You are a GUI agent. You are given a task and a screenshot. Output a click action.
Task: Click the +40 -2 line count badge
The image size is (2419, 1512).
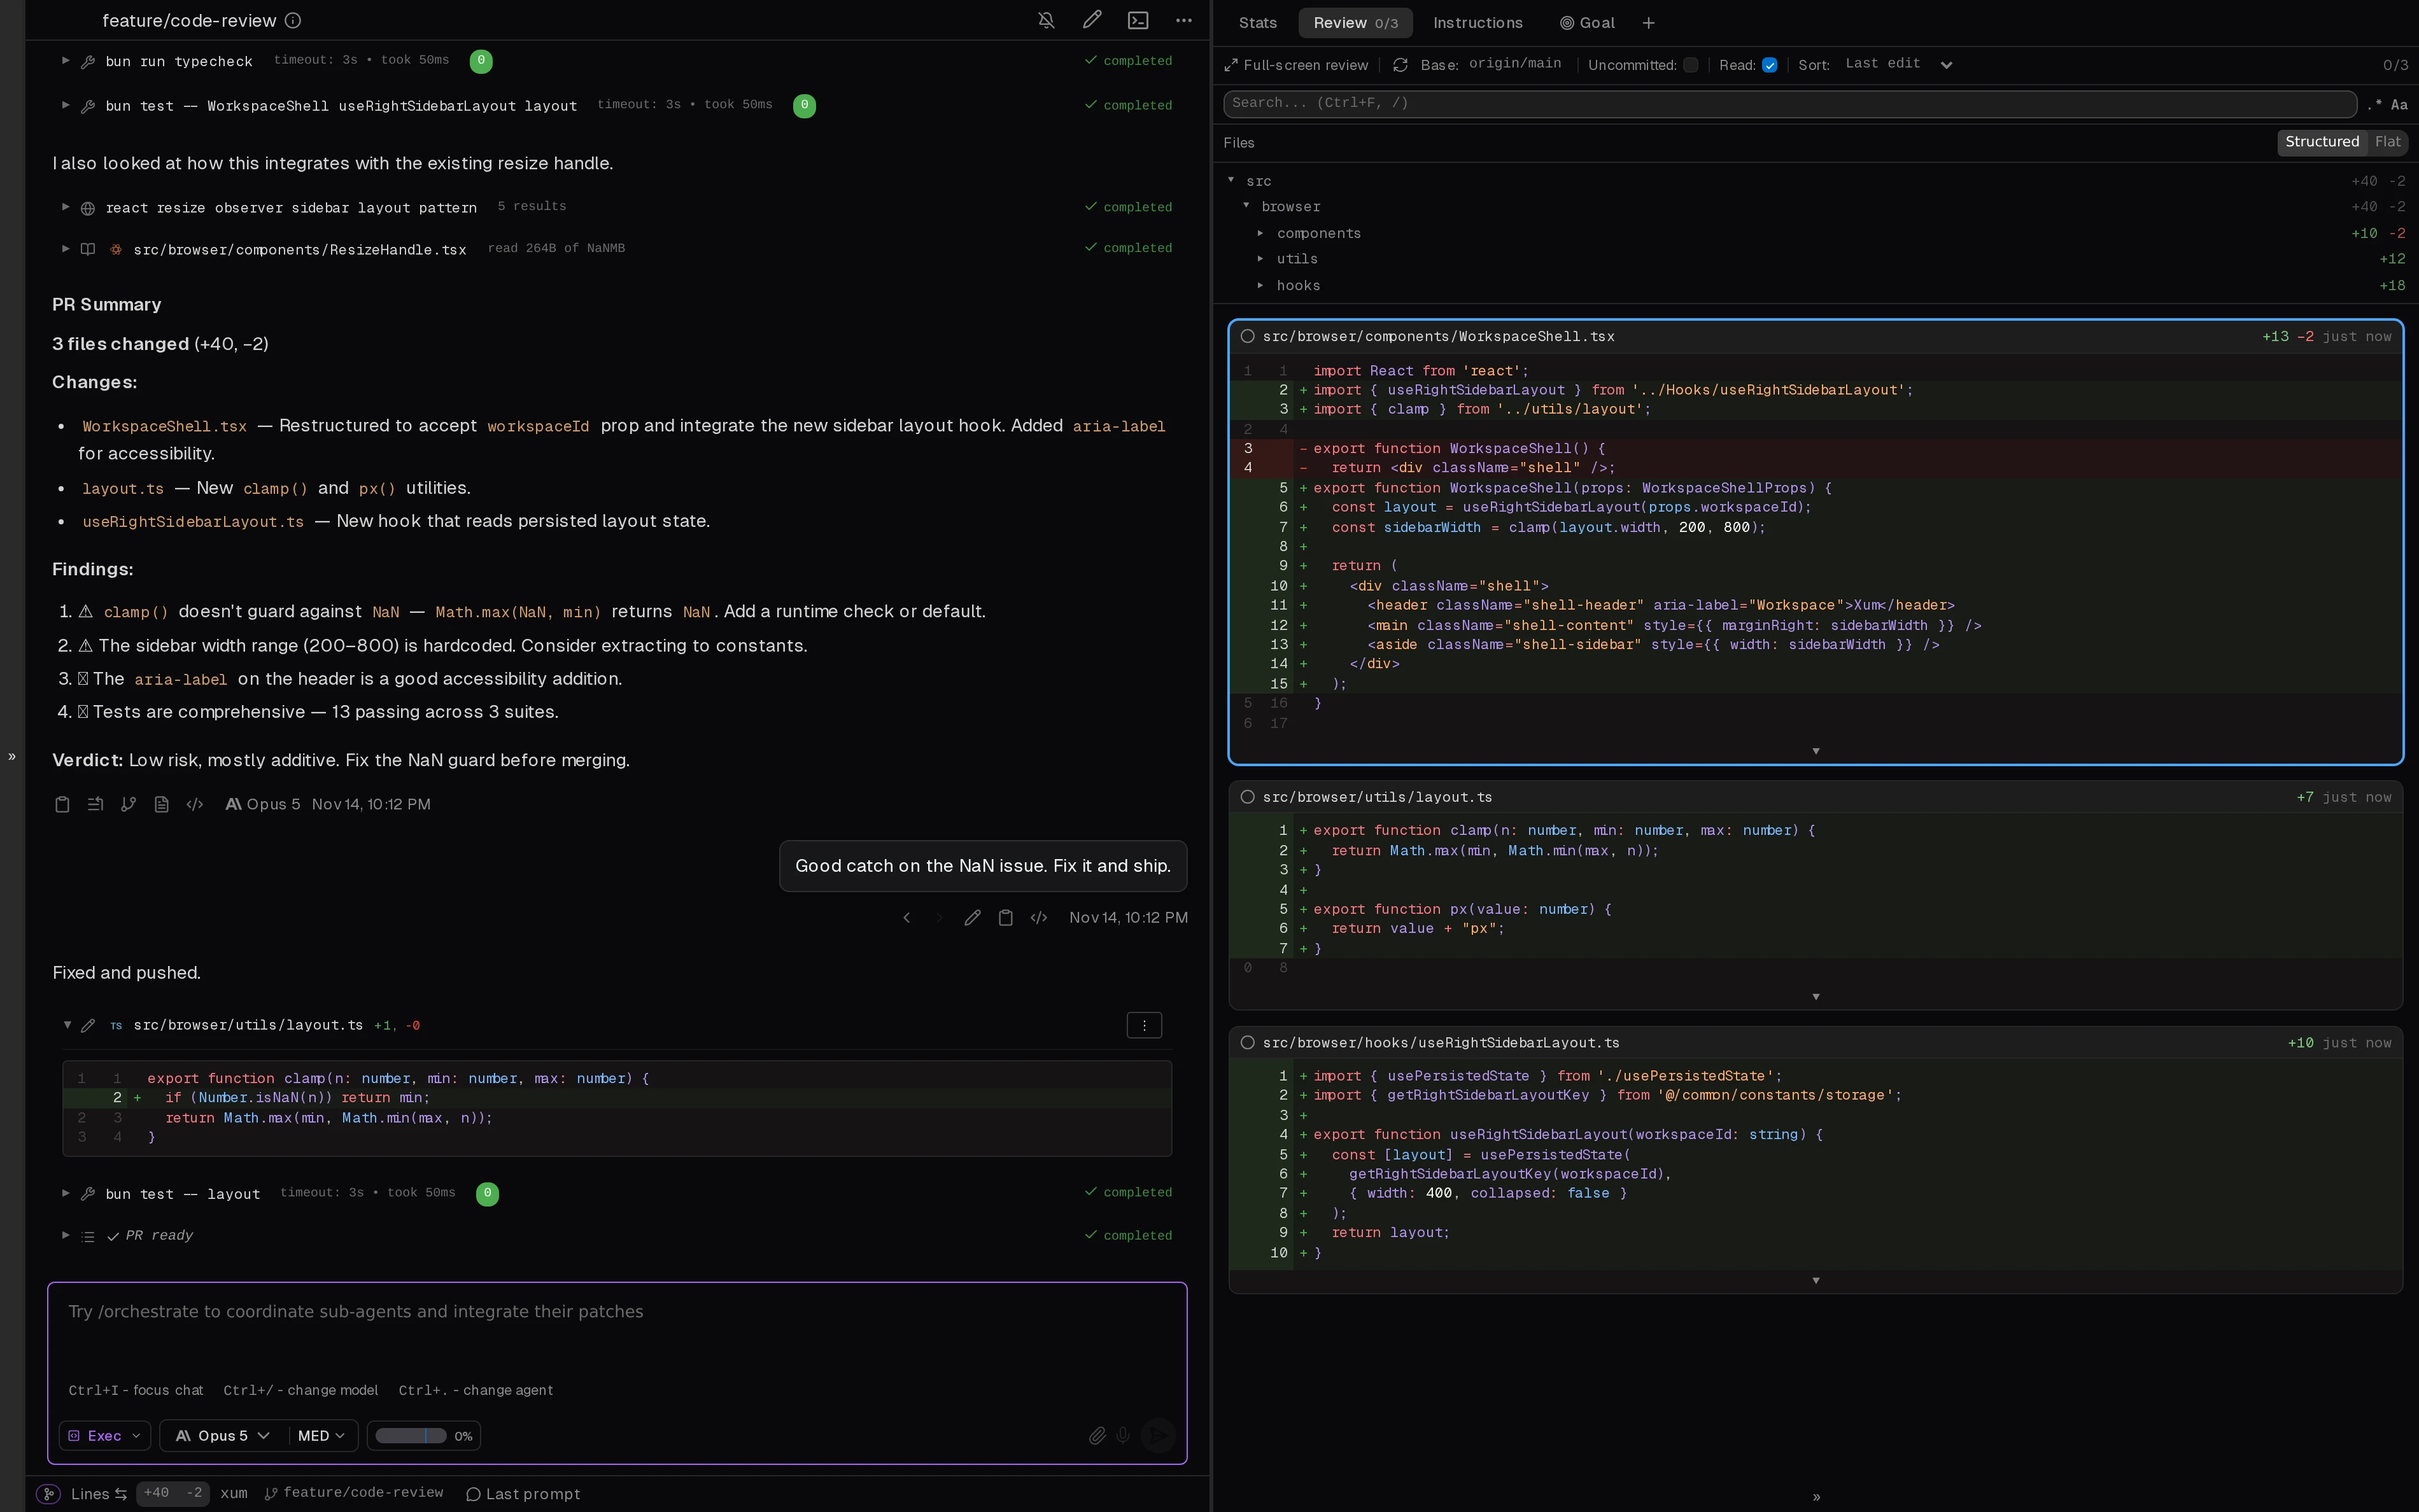pyautogui.click(x=172, y=1493)
